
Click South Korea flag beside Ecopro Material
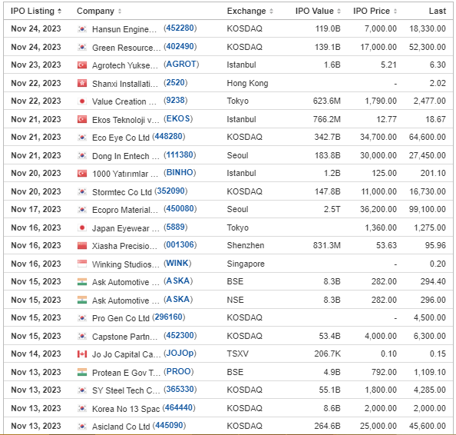click(82, 209)
